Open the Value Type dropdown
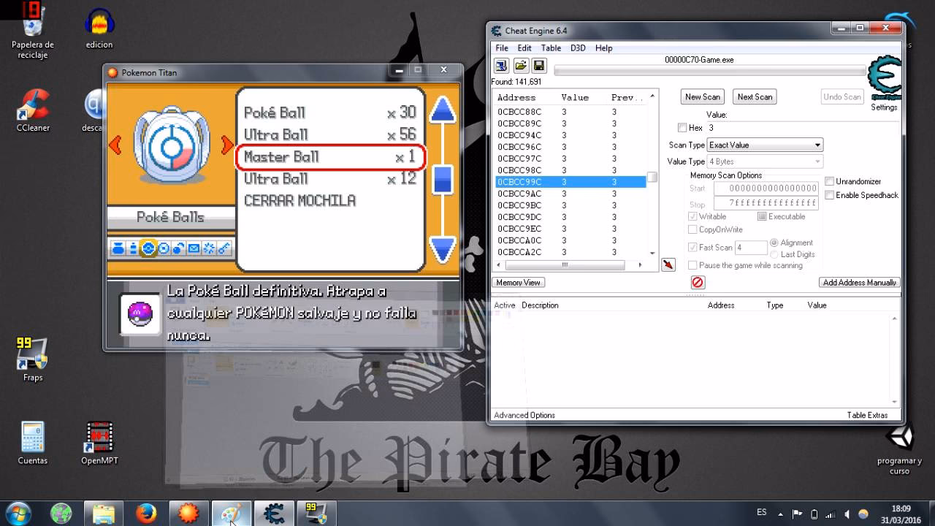935x526 pixels. [x=765, y=161]
